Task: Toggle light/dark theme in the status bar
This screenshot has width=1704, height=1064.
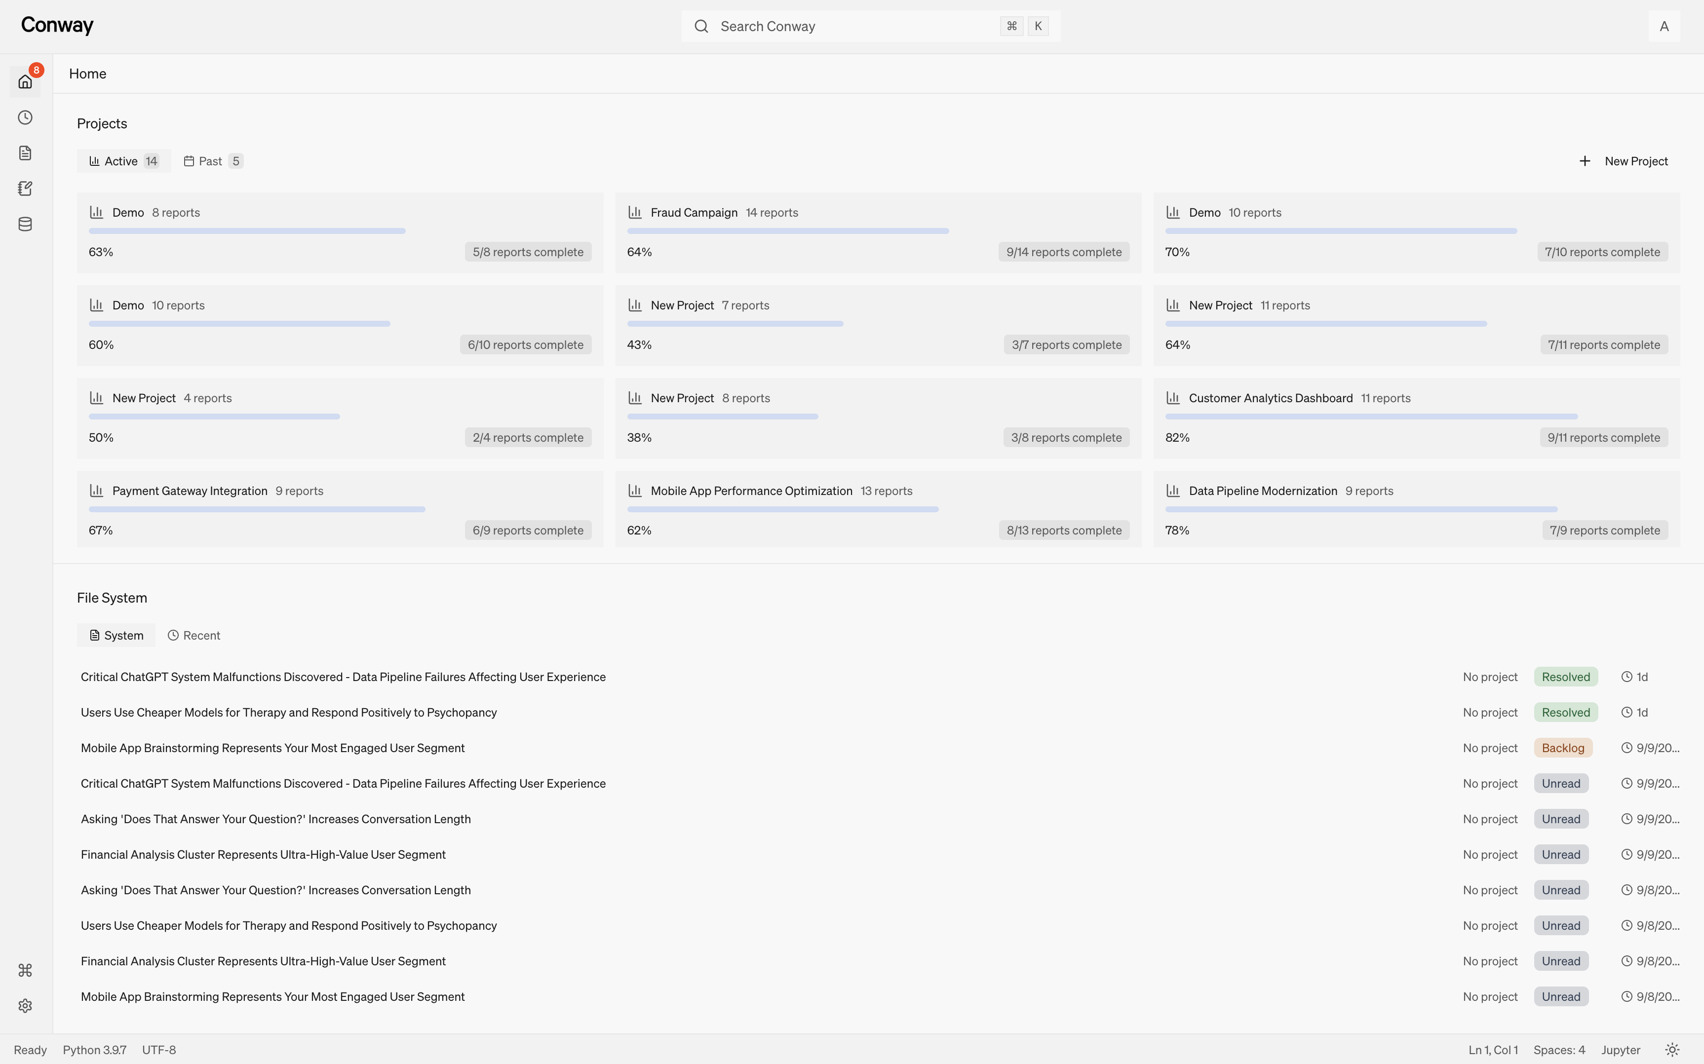Action: click(1672, 1049)
